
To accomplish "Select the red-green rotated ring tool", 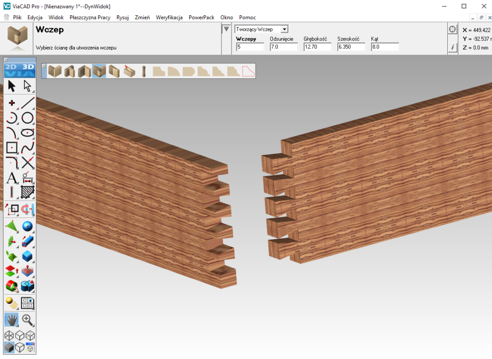I will [x=12, y=286].
